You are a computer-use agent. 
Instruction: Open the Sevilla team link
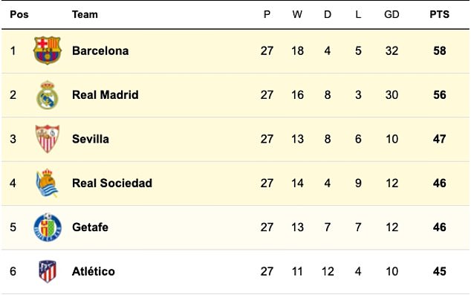click(91, 139)
